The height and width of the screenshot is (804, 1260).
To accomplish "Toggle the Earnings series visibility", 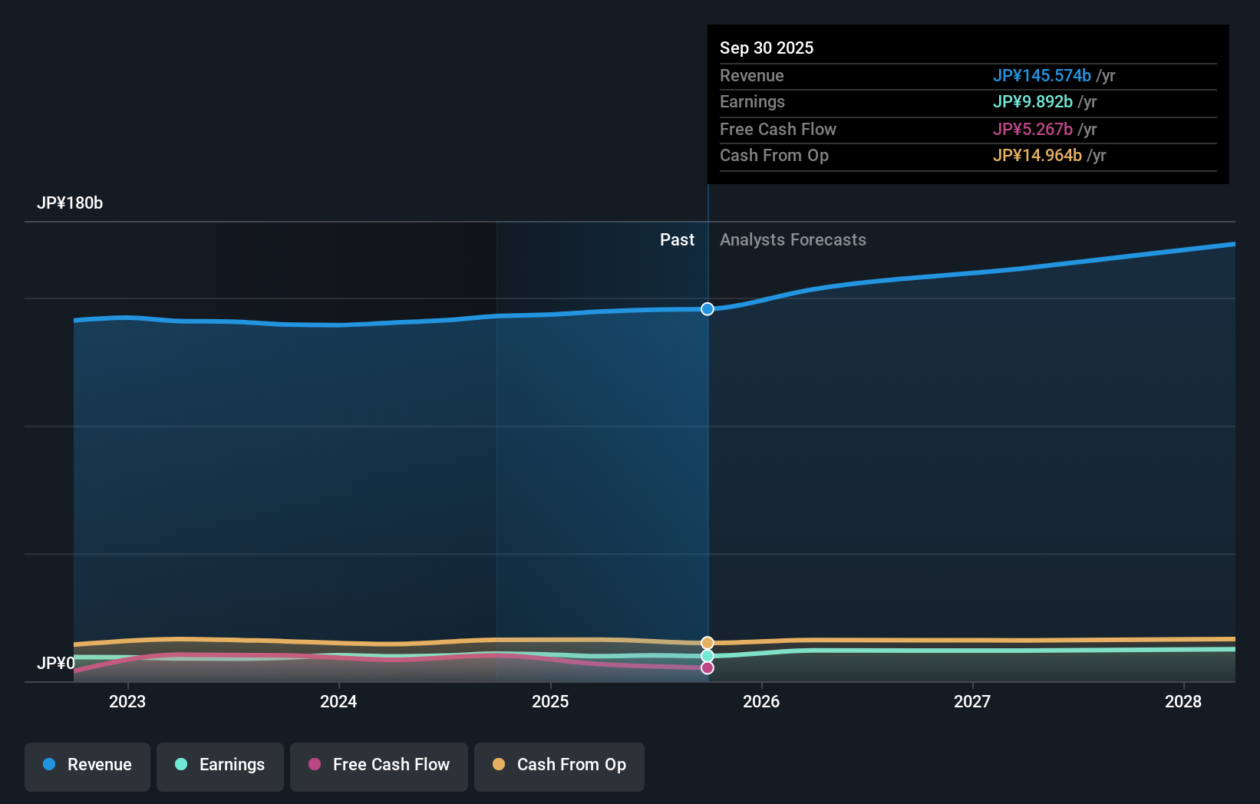I will 220,765.
